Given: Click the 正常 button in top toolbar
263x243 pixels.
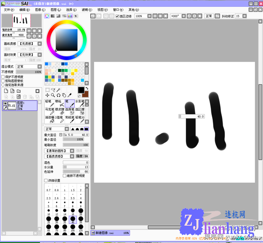Looking at the screenshot, I should (209, 16).
